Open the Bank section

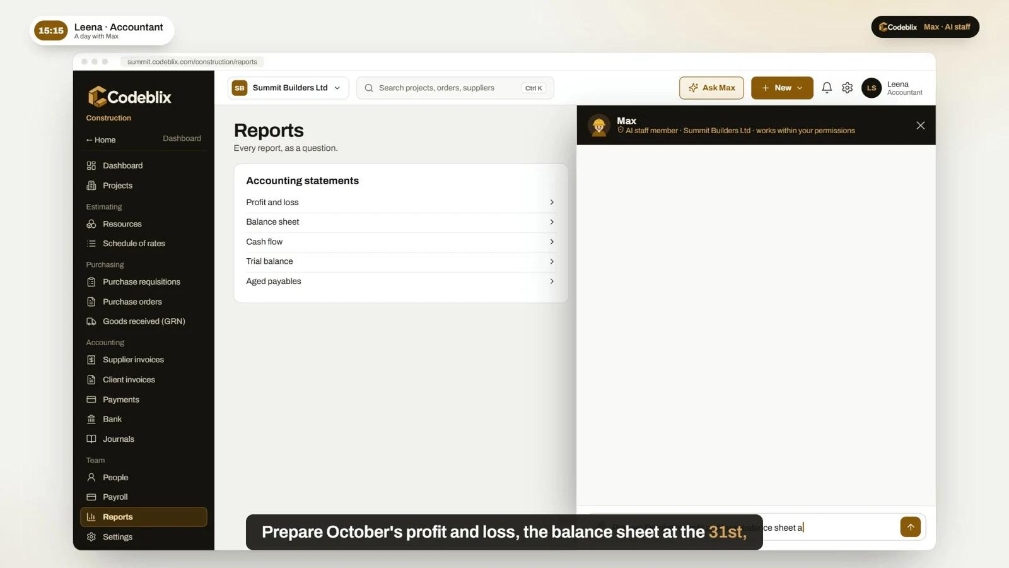pyautogui.click(x=143, y=419)
